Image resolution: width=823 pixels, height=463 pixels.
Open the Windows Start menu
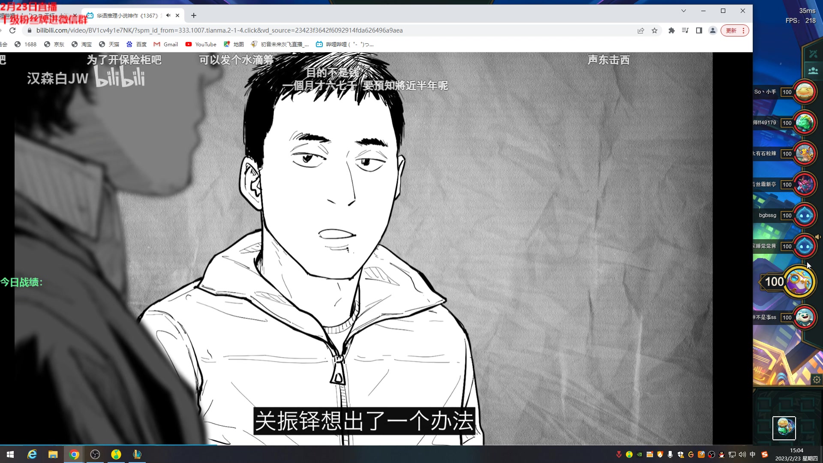10,454
